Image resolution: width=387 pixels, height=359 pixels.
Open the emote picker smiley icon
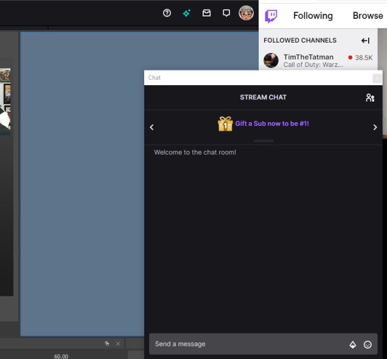[x=368, y=344]
